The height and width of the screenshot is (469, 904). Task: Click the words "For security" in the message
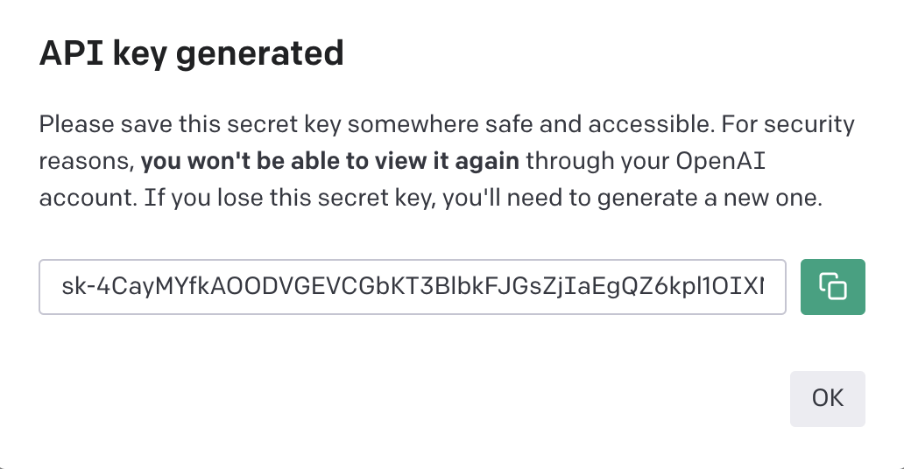tap(787, 124)
